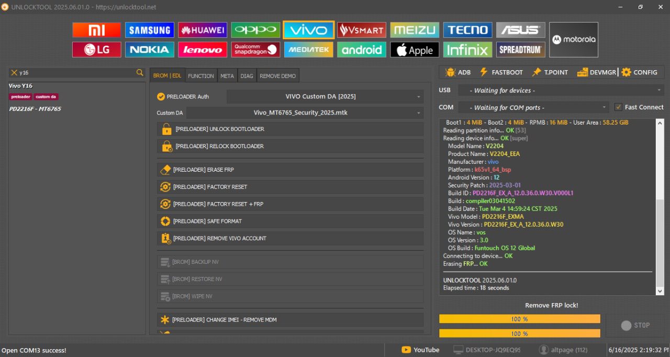The width and height of the screenshot is (670, 357).
Task: Open the YouTube link in status bar
Action: point(420,350)
